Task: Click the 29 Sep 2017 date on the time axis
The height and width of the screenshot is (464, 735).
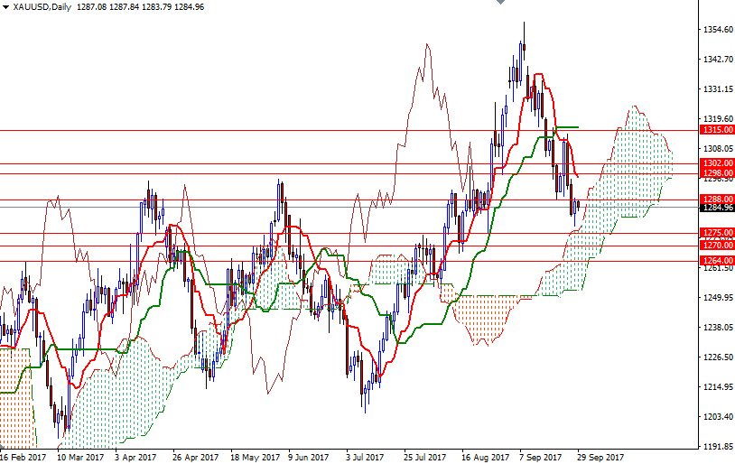Action: (600, 457)
